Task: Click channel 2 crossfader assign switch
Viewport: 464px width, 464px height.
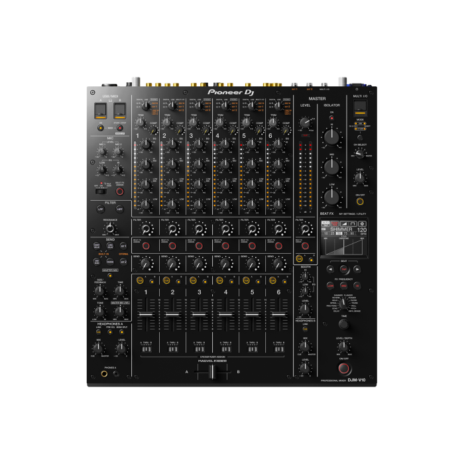Action: tap(173, 349)
